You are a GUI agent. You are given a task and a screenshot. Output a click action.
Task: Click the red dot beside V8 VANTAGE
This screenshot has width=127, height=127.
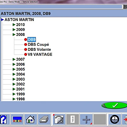[25, 54]
